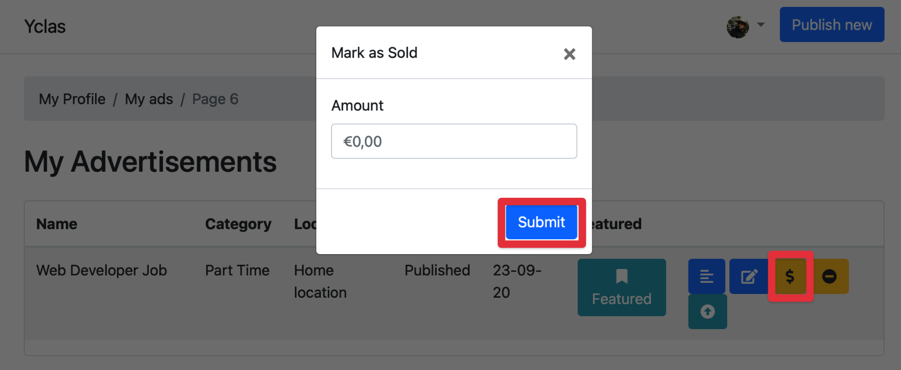Click the Name column header

pyautogui.click(x=57, y=224)
